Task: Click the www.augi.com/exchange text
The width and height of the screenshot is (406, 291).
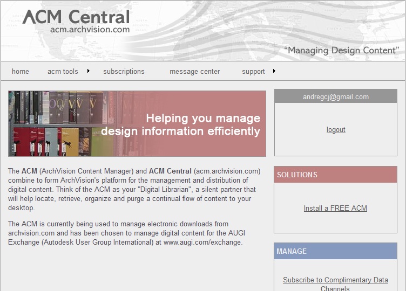Action: [x=203, y=242]
